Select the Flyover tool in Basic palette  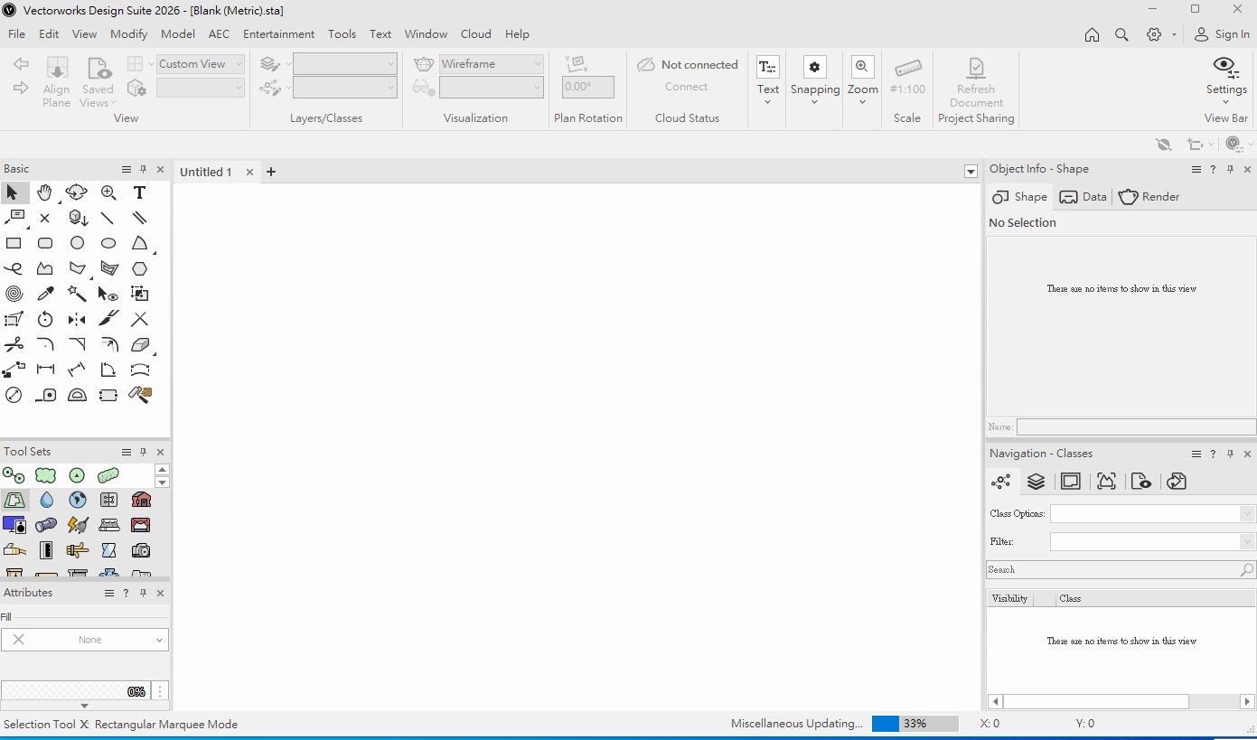tap(77, 192)
